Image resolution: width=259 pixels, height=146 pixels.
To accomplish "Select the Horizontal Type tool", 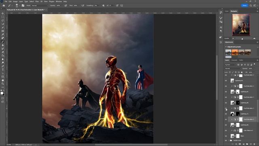I will (x=3, y=70).
